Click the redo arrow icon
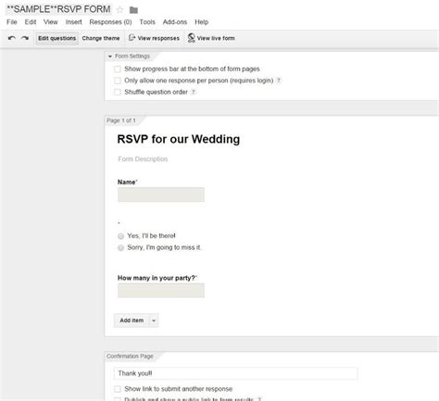Image resolution: width=439 pixels, height=401 pixels. pyautogui.click(x=25, y=38)
